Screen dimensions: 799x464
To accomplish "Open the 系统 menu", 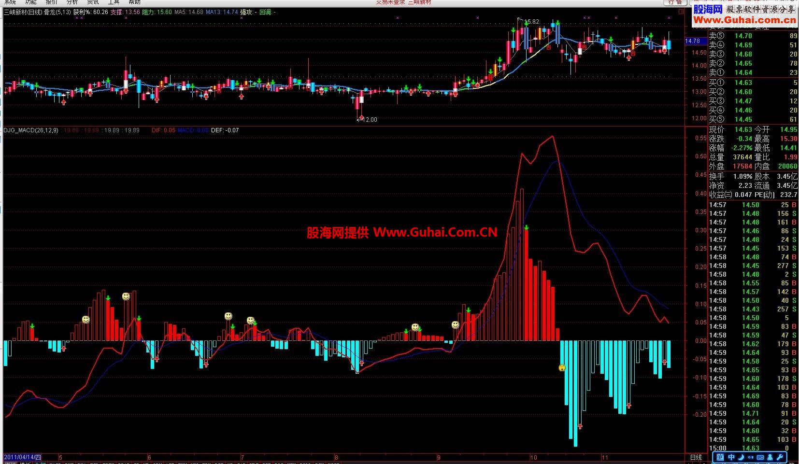I will click(10, 2).
